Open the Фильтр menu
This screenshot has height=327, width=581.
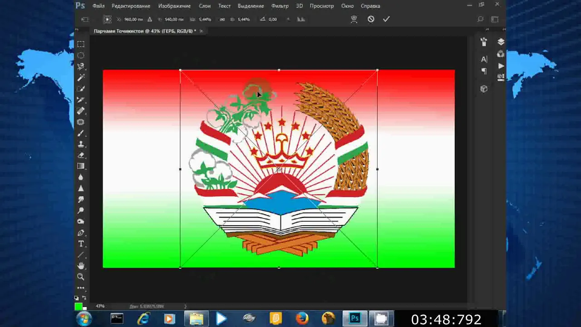(x=280, y=6)
